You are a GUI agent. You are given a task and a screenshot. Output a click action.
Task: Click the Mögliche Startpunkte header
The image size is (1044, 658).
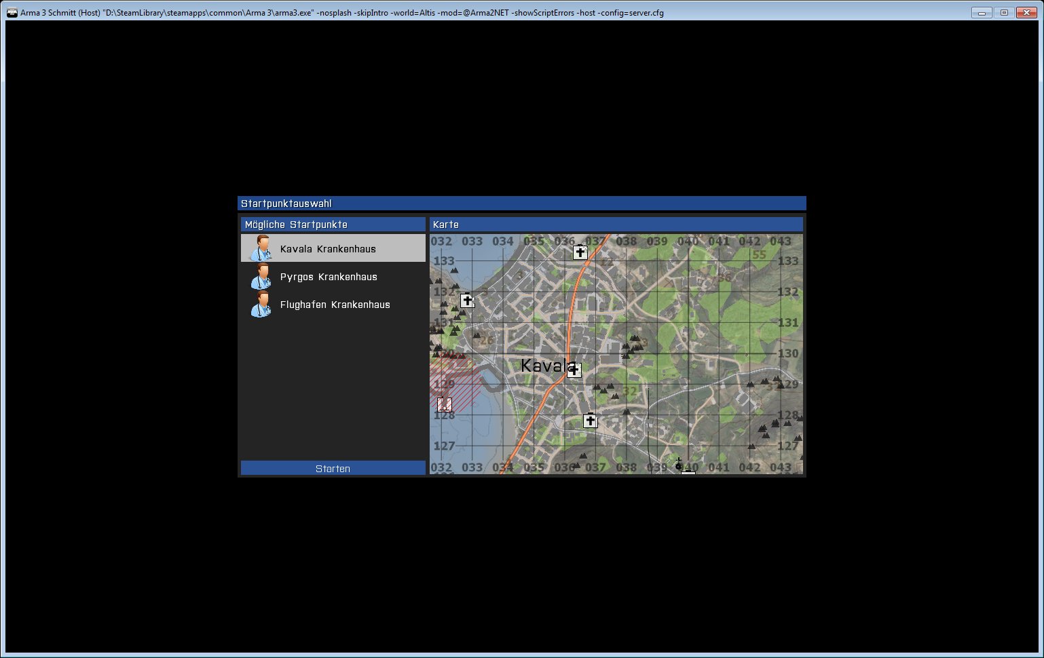[x=333, y=225]
